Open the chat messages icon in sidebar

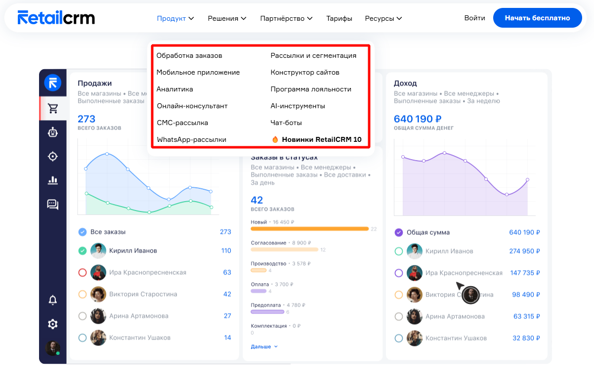(52, 204)
